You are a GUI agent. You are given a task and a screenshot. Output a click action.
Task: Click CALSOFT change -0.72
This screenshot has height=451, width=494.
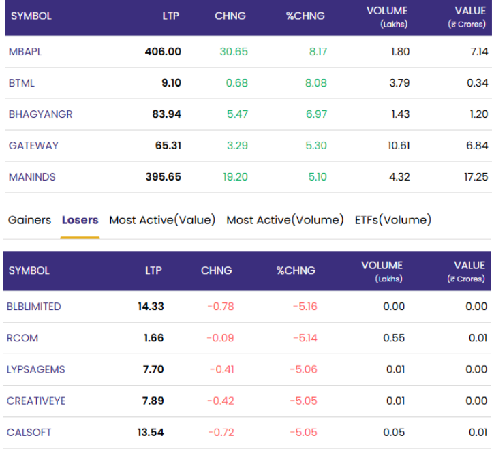click(221, 433)
